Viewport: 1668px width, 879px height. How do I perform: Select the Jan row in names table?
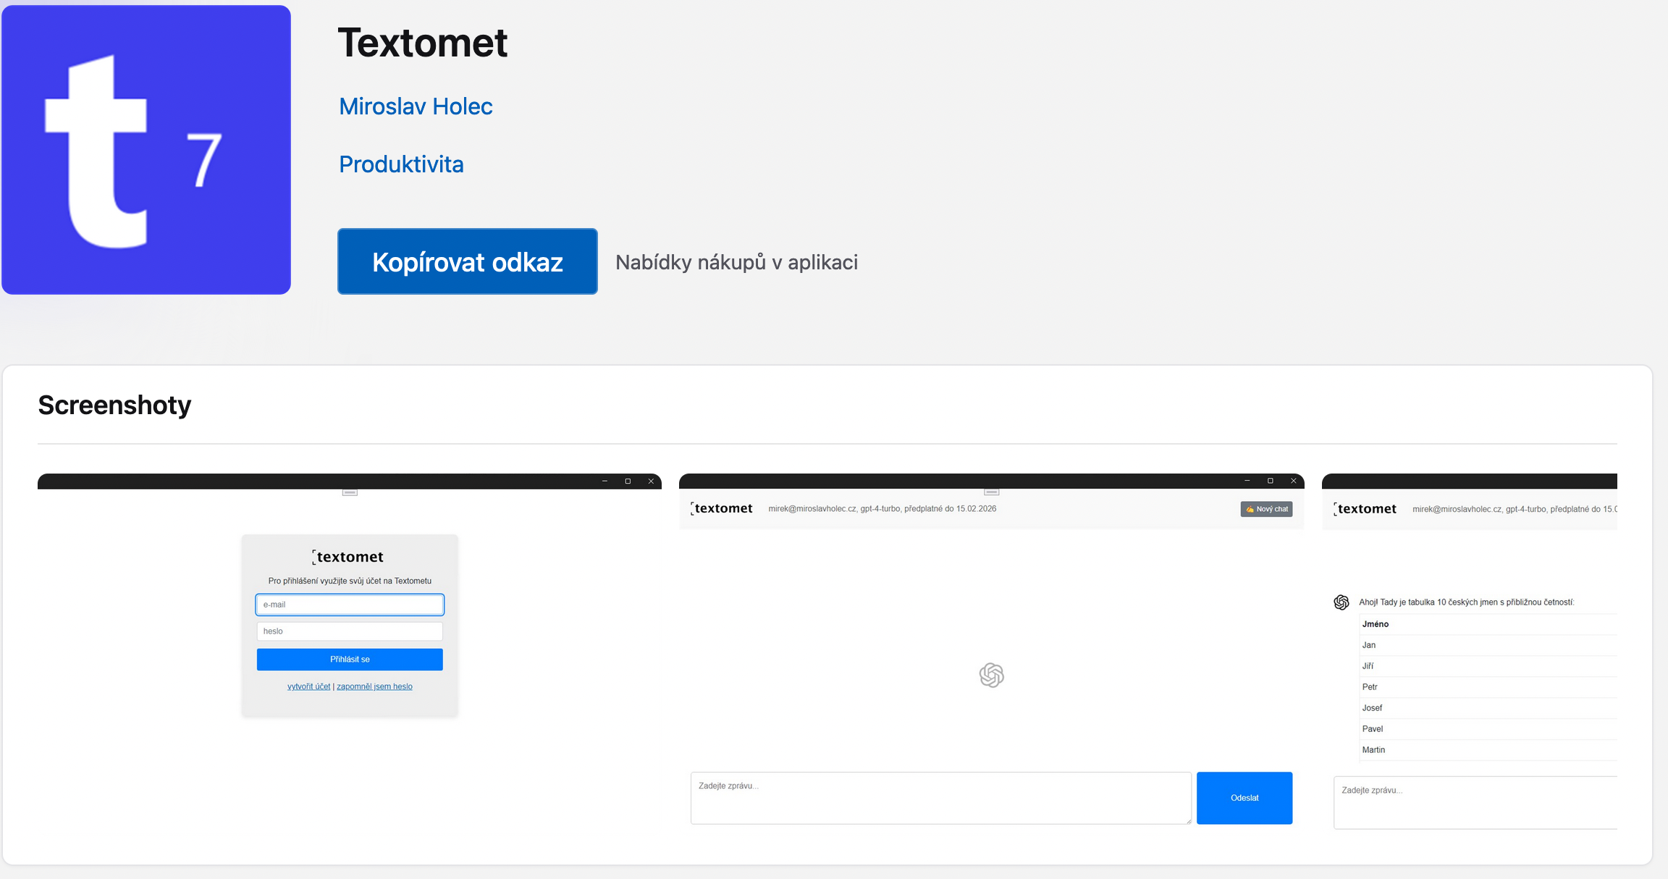[1488, 645]
